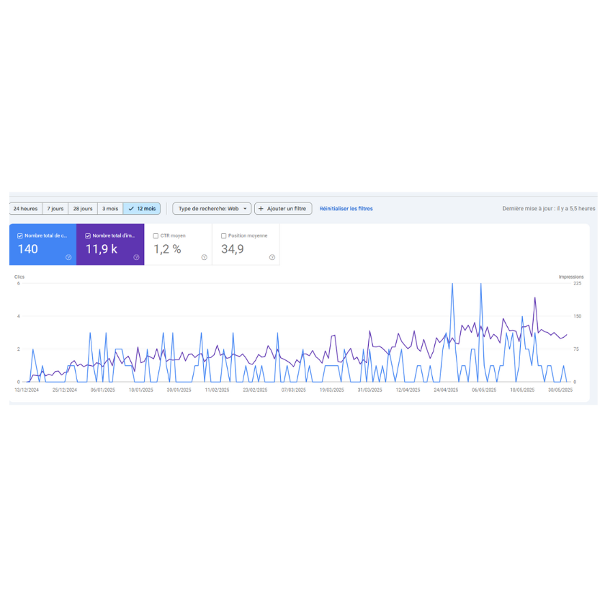Screen dimensions: 605x605
Task: Click the 13/12/2024 date label on chart
Action: click(27, 390)
